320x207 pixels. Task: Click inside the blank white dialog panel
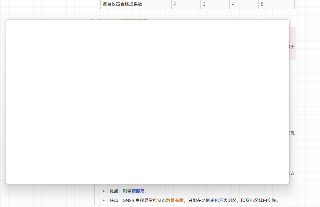coord(148,102)
